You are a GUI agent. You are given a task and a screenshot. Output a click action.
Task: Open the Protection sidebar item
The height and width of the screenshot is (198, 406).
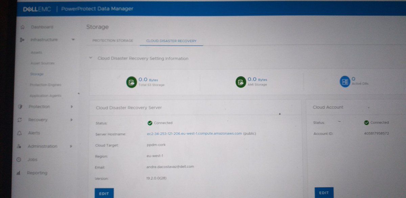point(39,106)
